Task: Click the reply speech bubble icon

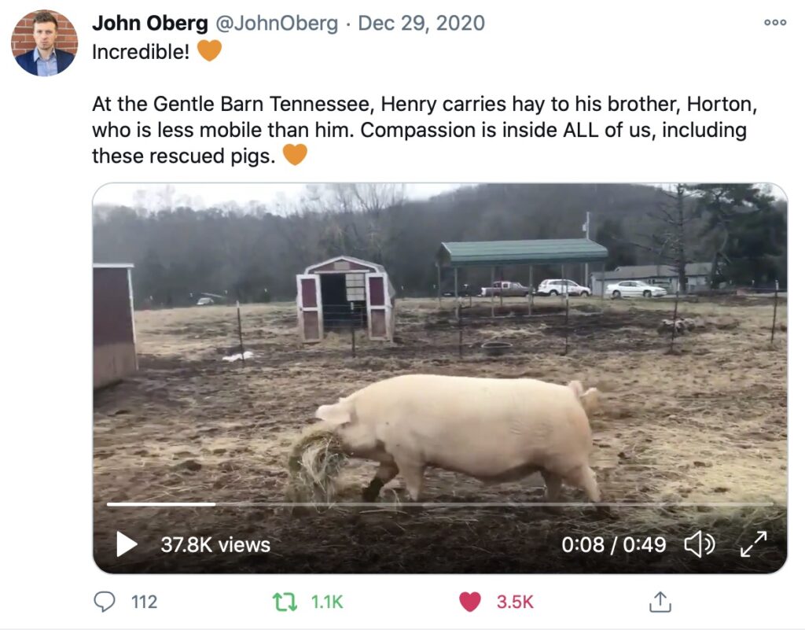Action: point(105,602)
